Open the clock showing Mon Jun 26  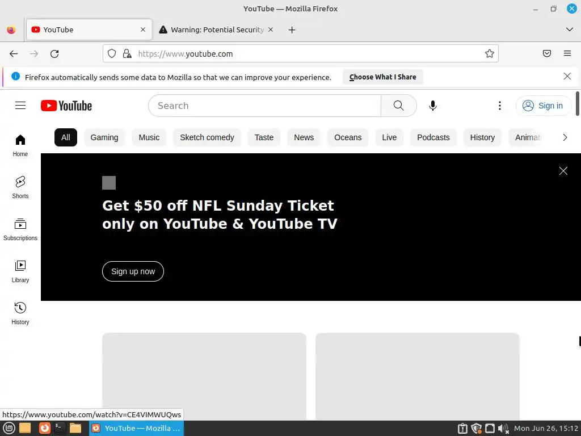coord(546,428)
